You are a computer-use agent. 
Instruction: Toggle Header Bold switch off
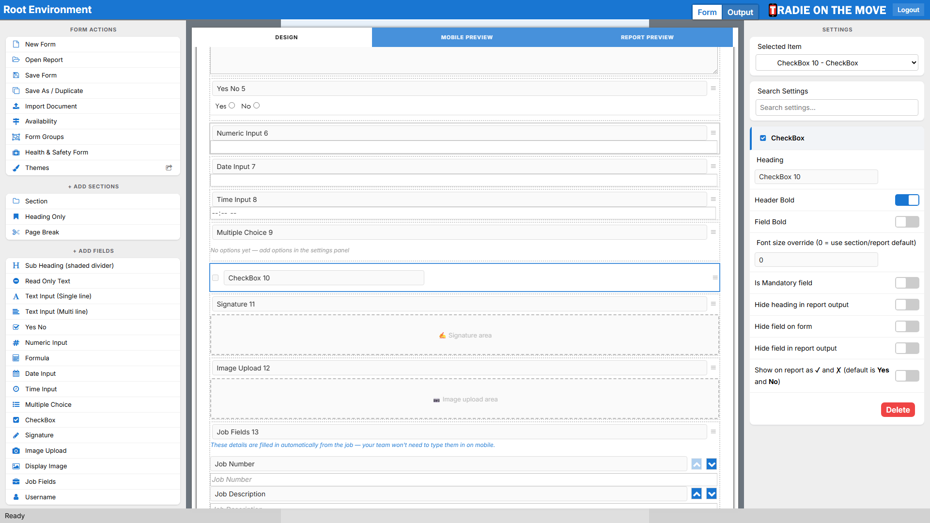[907, 200]
